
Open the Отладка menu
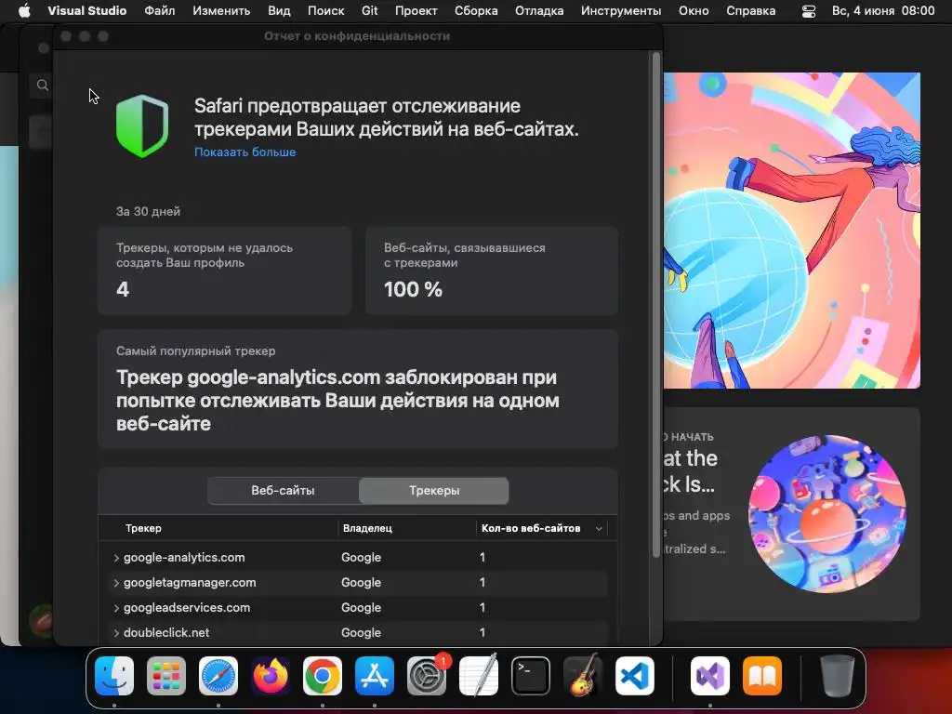coord(539,11)
